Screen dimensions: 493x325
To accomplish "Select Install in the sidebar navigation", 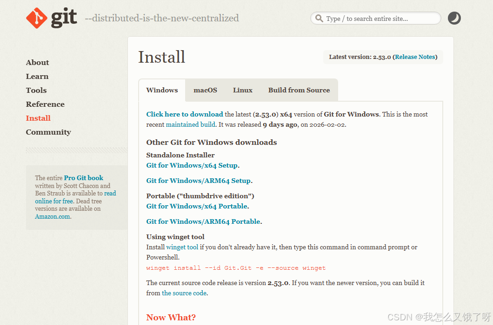I will [38, 118].
